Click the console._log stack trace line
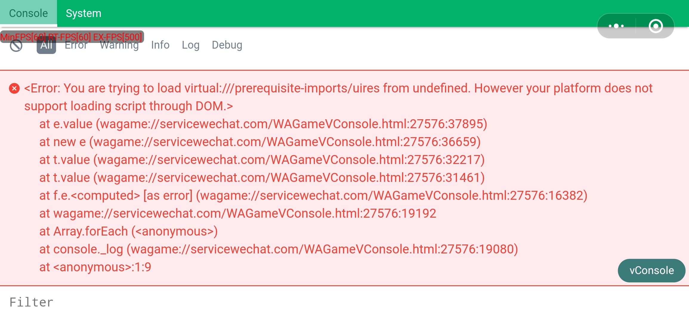Viewport: 689px width, 322px height. (279, 249)
